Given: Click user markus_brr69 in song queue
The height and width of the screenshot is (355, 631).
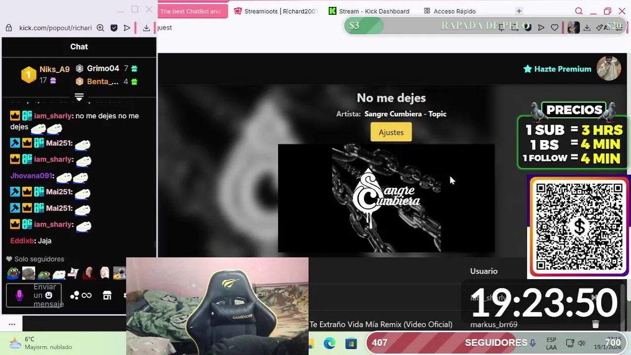Looking at the screenshot, I should [494, 324].
